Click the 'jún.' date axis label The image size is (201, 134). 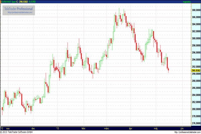pos(182,128)
